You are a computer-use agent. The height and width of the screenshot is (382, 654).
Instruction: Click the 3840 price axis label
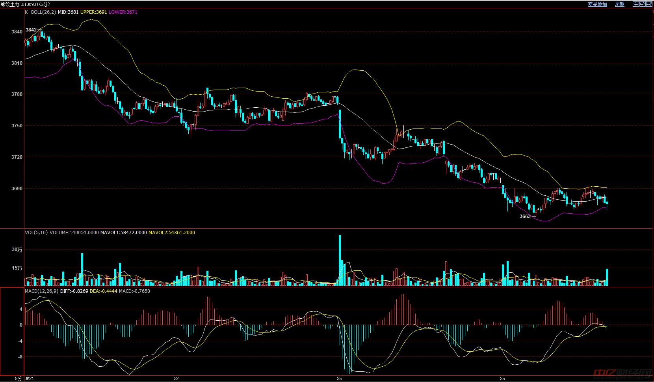point(17,32)
